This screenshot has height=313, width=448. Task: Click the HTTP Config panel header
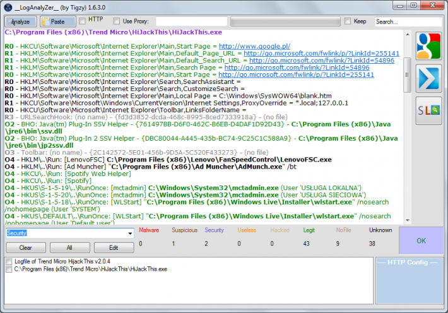(x=408, y=263)
